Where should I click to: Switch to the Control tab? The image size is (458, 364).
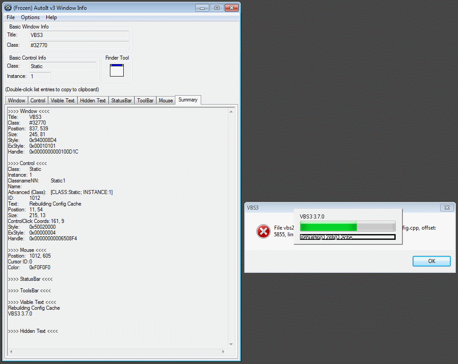[38, 101]
